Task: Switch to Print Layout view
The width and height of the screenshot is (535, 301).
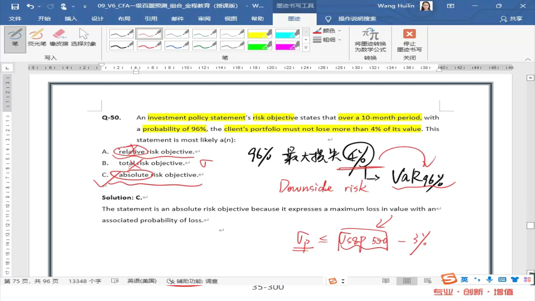Action: click(407, 281)
